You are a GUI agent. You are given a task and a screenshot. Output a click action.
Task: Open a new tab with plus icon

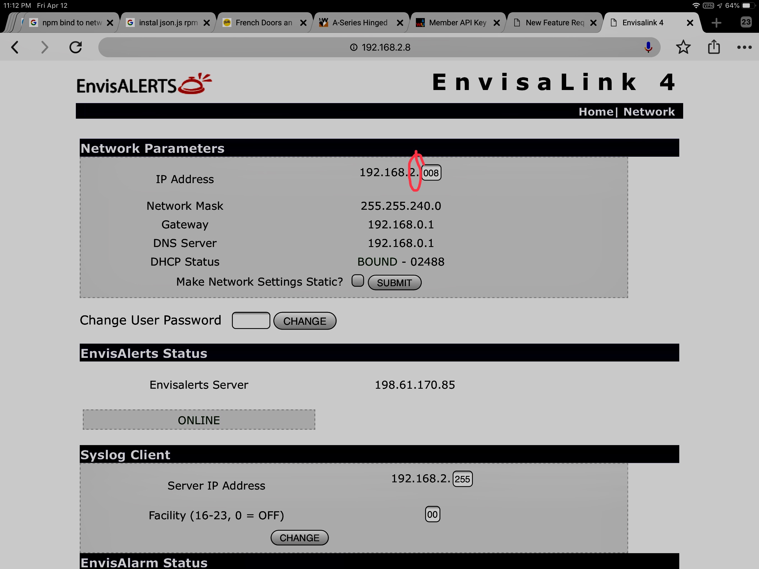716,23
